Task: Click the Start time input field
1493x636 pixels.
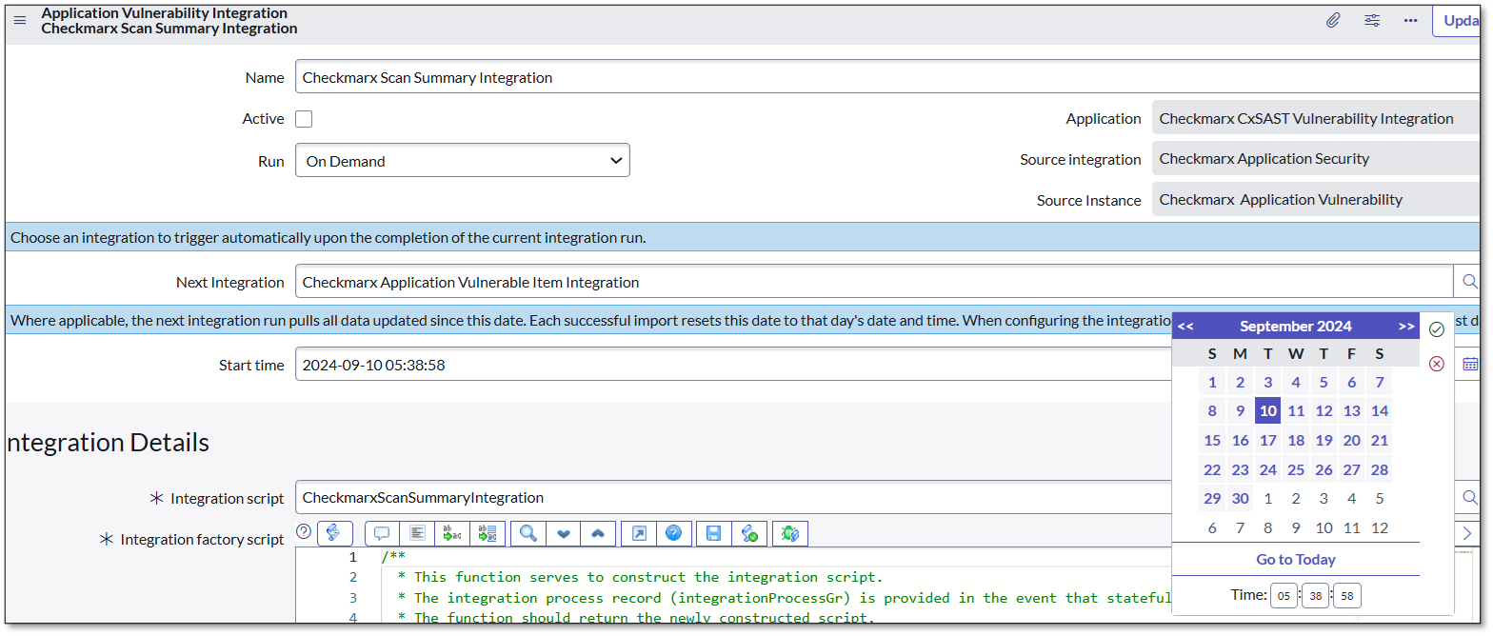Action: [x=733, y=364]
